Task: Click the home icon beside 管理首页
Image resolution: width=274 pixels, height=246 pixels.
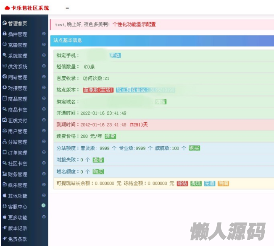Action: coord(5,23)
